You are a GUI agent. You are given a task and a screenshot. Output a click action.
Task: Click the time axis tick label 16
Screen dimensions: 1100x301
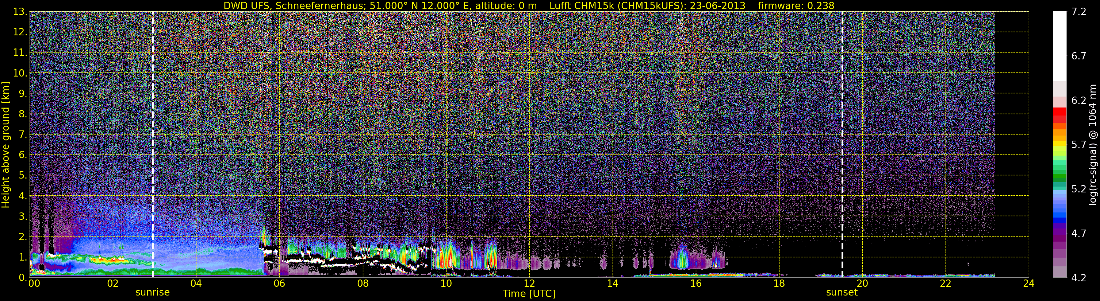[x=695, y=284]
